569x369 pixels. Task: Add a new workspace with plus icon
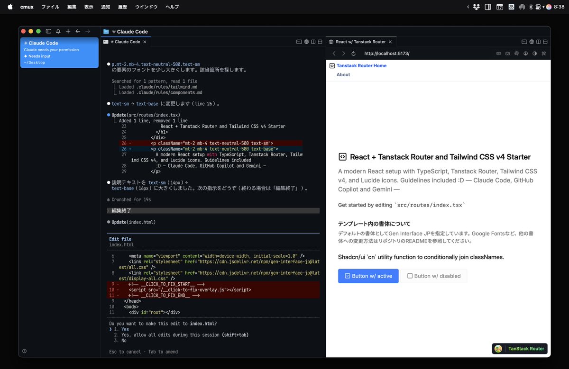point(68,31)
